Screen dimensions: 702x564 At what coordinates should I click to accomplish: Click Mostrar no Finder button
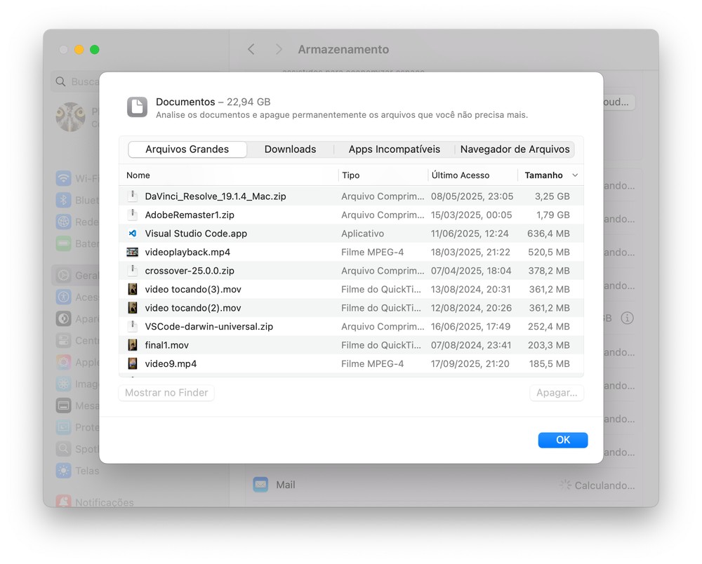166,393
